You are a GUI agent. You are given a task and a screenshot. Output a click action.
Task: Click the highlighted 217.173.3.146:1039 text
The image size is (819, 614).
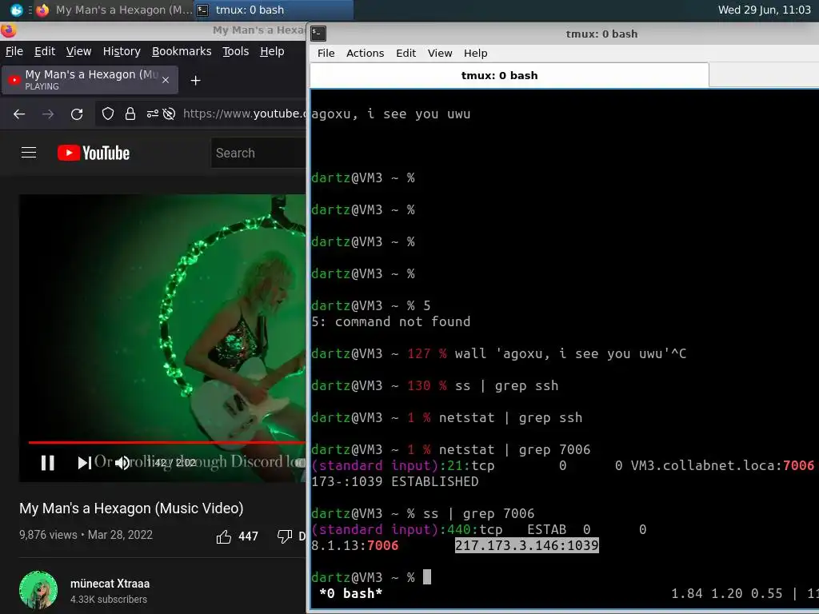point(526,545)
